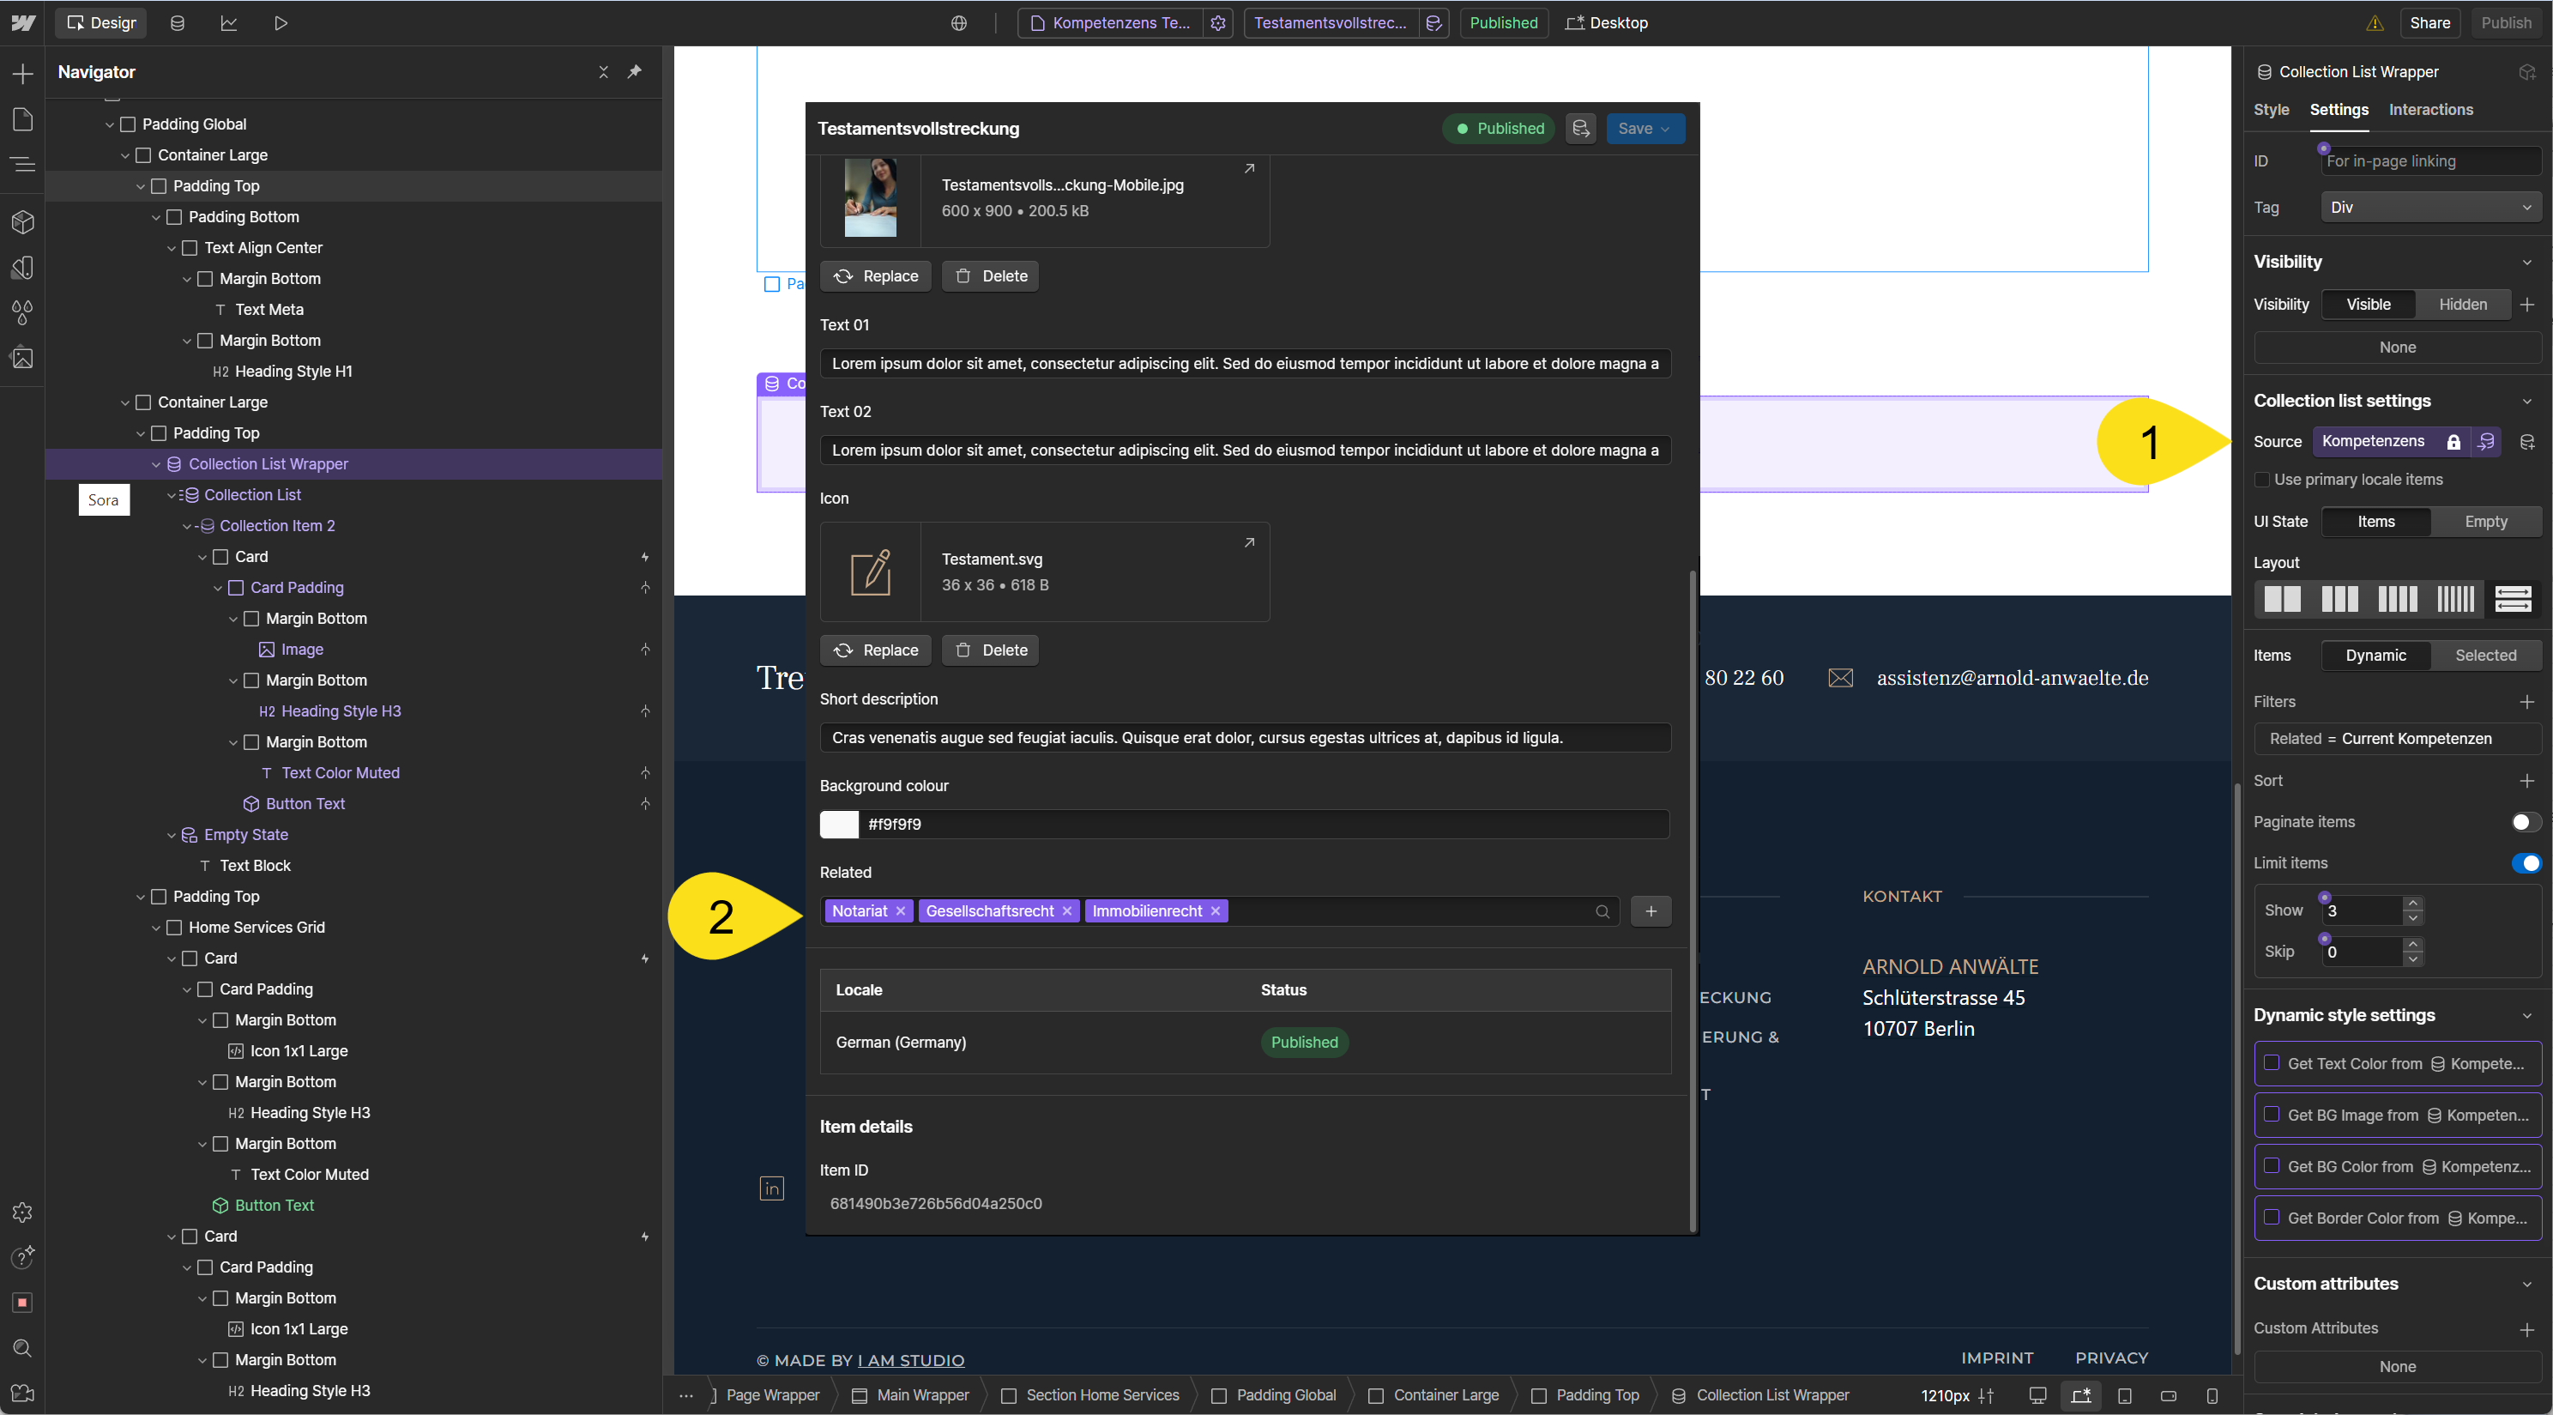Click the five-column layout icon
This screenshot has width=2553, height=1415.
coord(2455,599)
